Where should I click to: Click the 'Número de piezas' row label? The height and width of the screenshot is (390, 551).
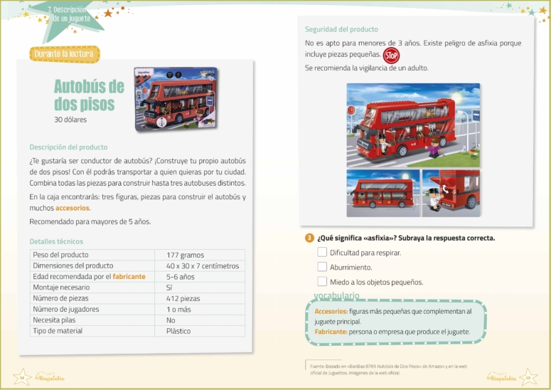click(x=60, y=298)
